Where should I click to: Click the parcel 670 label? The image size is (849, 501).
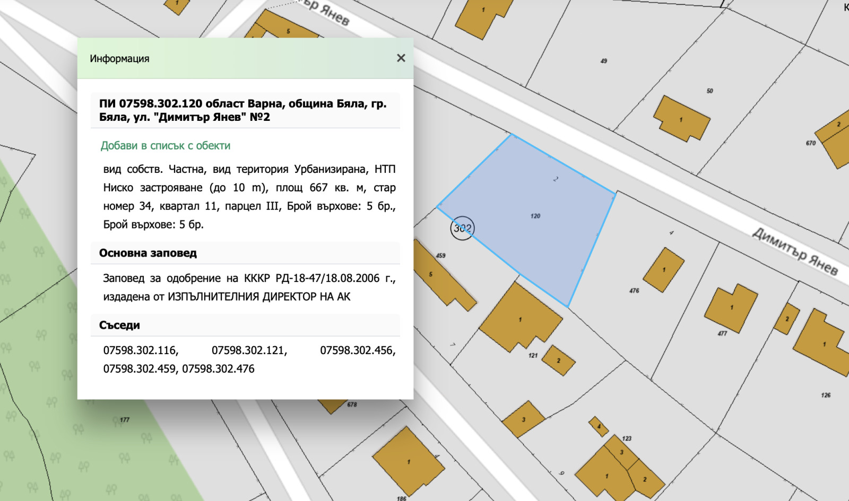(810, 143)
